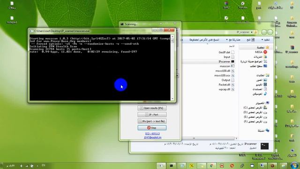Select the Packet.dll file in Explorer
This screenshot has height=169, width=300.
coord(226,84)
